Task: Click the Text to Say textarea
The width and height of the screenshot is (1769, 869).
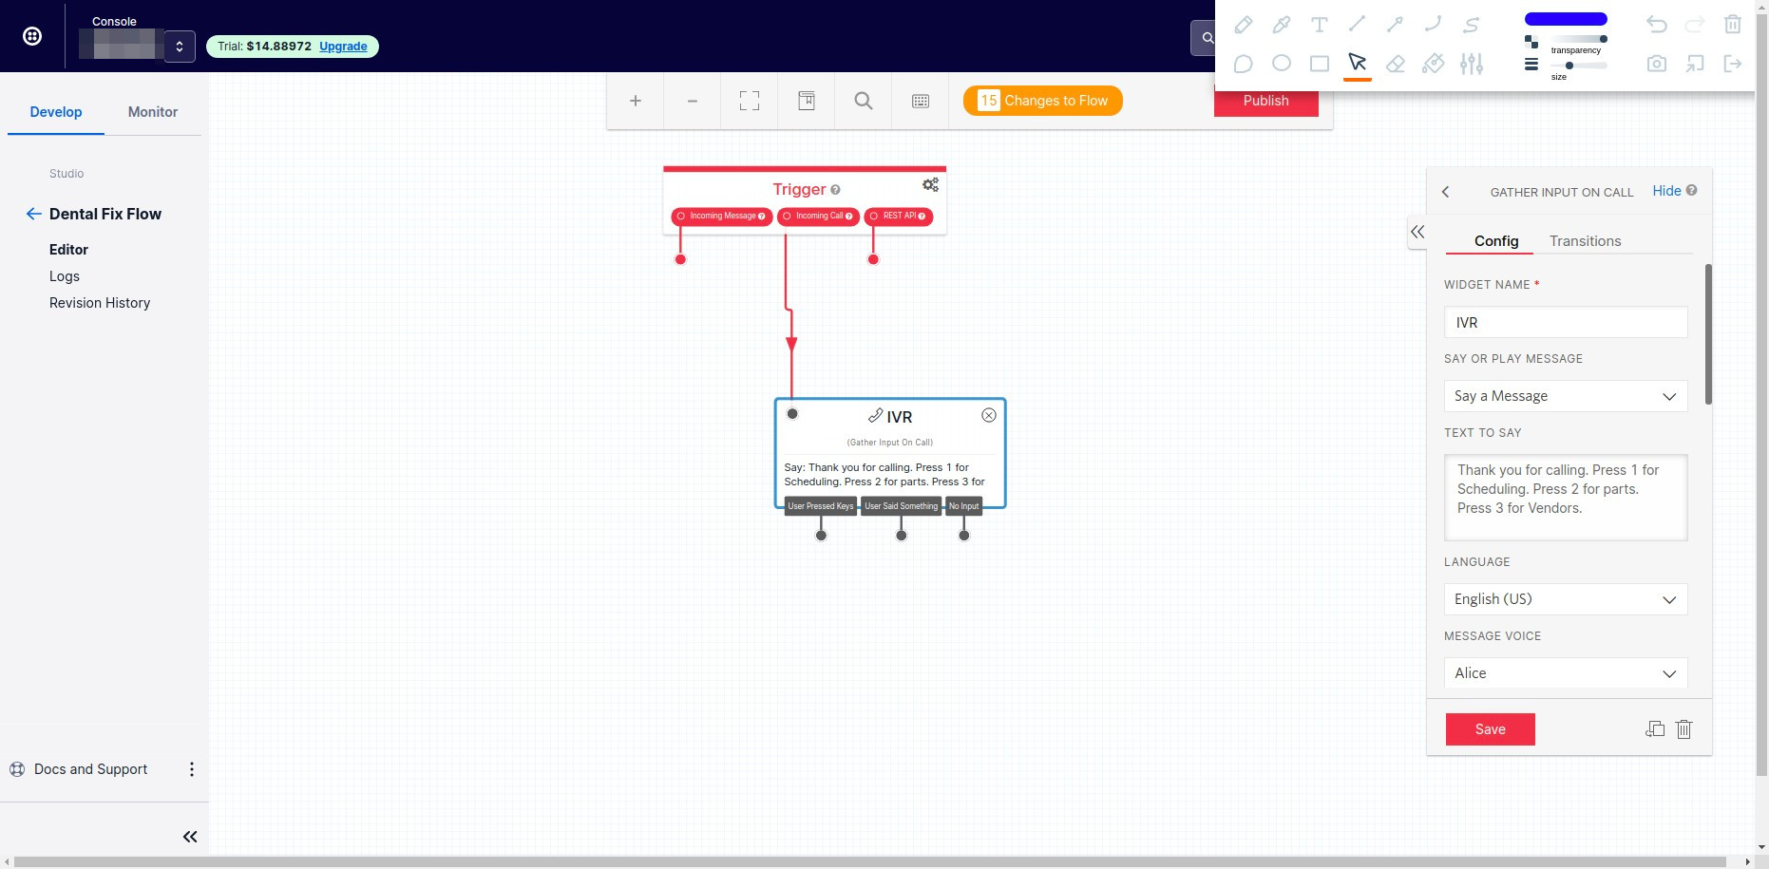Action: coord(1566,498)
